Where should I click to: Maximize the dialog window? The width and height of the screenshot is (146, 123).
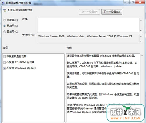[132, 2]
